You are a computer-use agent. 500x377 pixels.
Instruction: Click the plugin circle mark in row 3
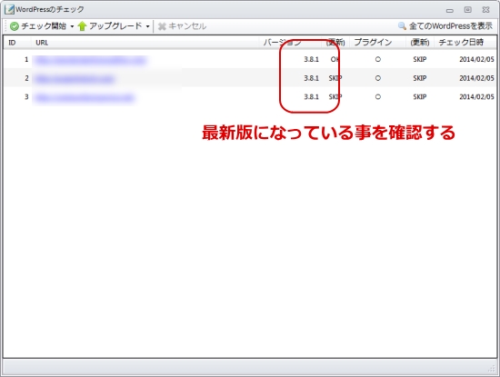[378, 97]
